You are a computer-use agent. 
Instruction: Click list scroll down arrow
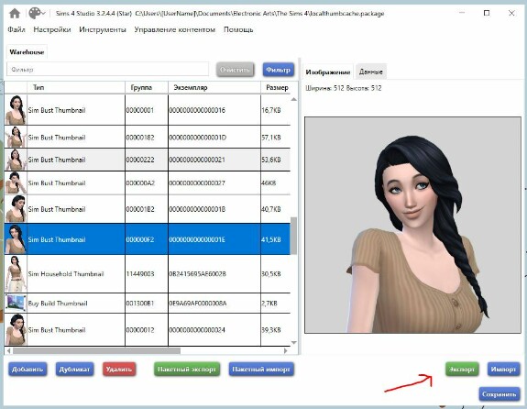294,342
